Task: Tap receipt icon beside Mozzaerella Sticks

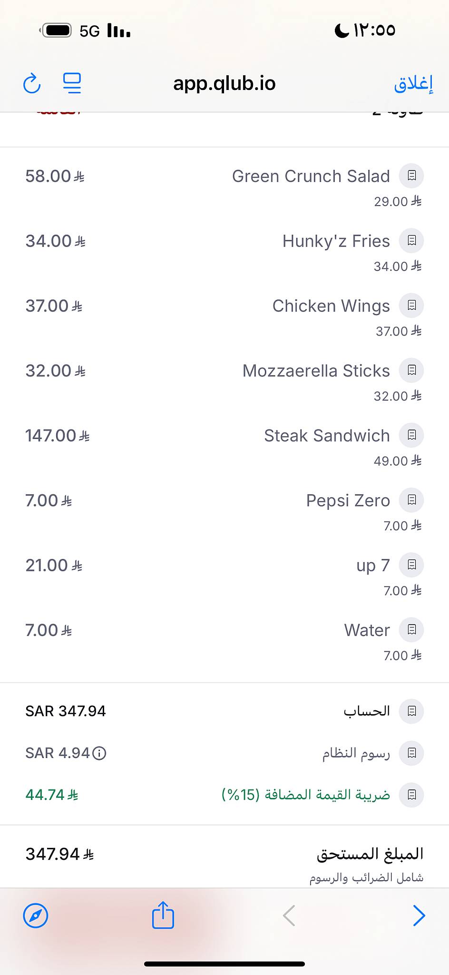Action: [411, 370]
